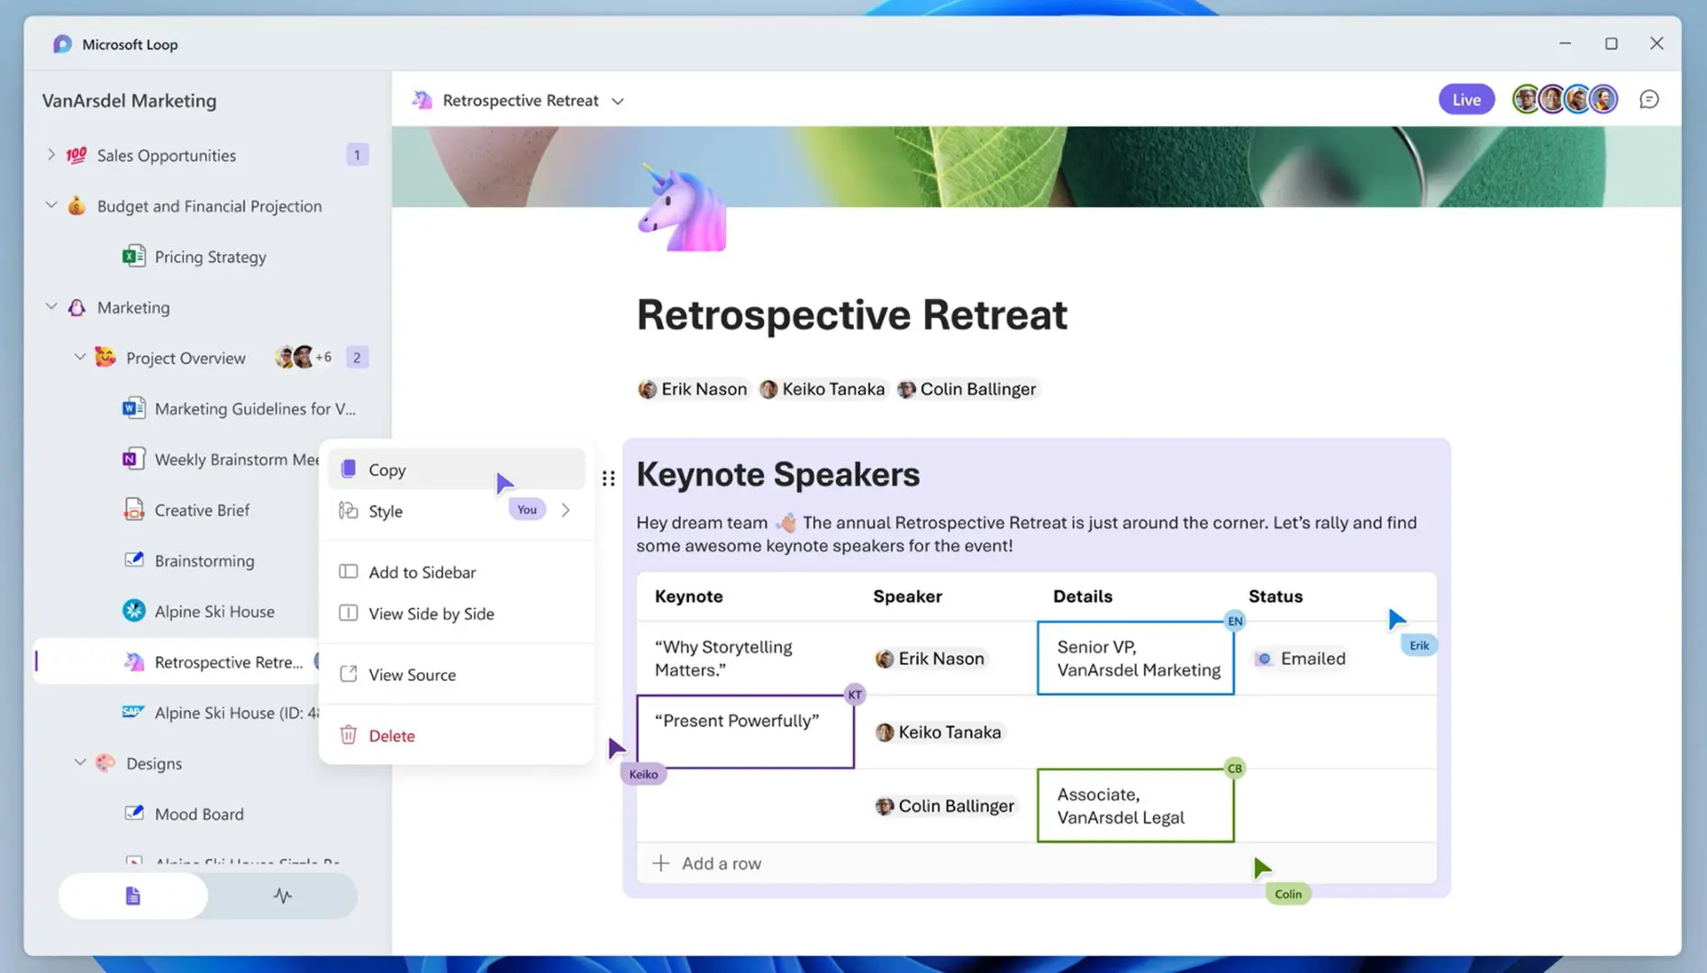This screenshot has height=973, width=1707.
Task: Click the unicorn page emoji icon
Action: [682, 208]
